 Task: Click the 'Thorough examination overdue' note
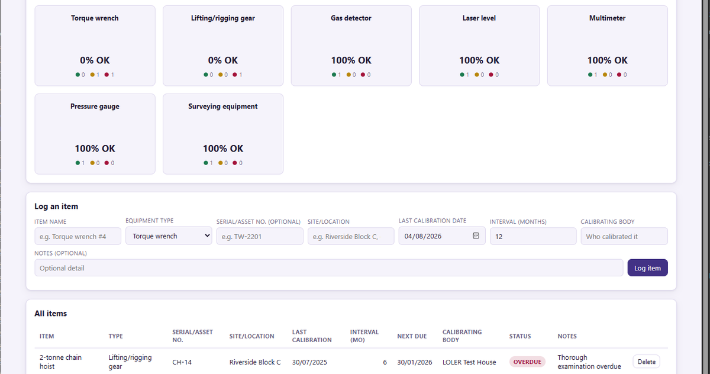point(589,362)
